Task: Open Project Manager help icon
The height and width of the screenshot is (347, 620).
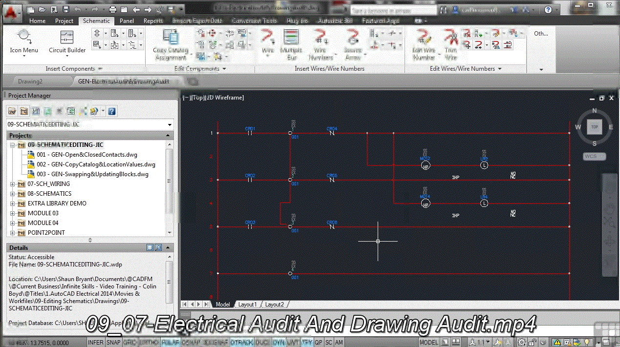Action: click(x=112, y=111)
